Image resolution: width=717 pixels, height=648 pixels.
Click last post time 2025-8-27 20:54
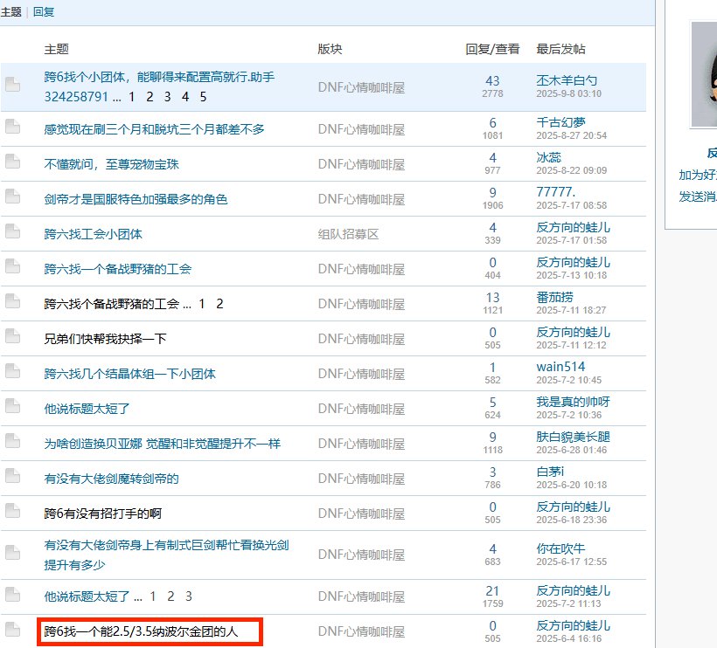click(x=571, y=135)
